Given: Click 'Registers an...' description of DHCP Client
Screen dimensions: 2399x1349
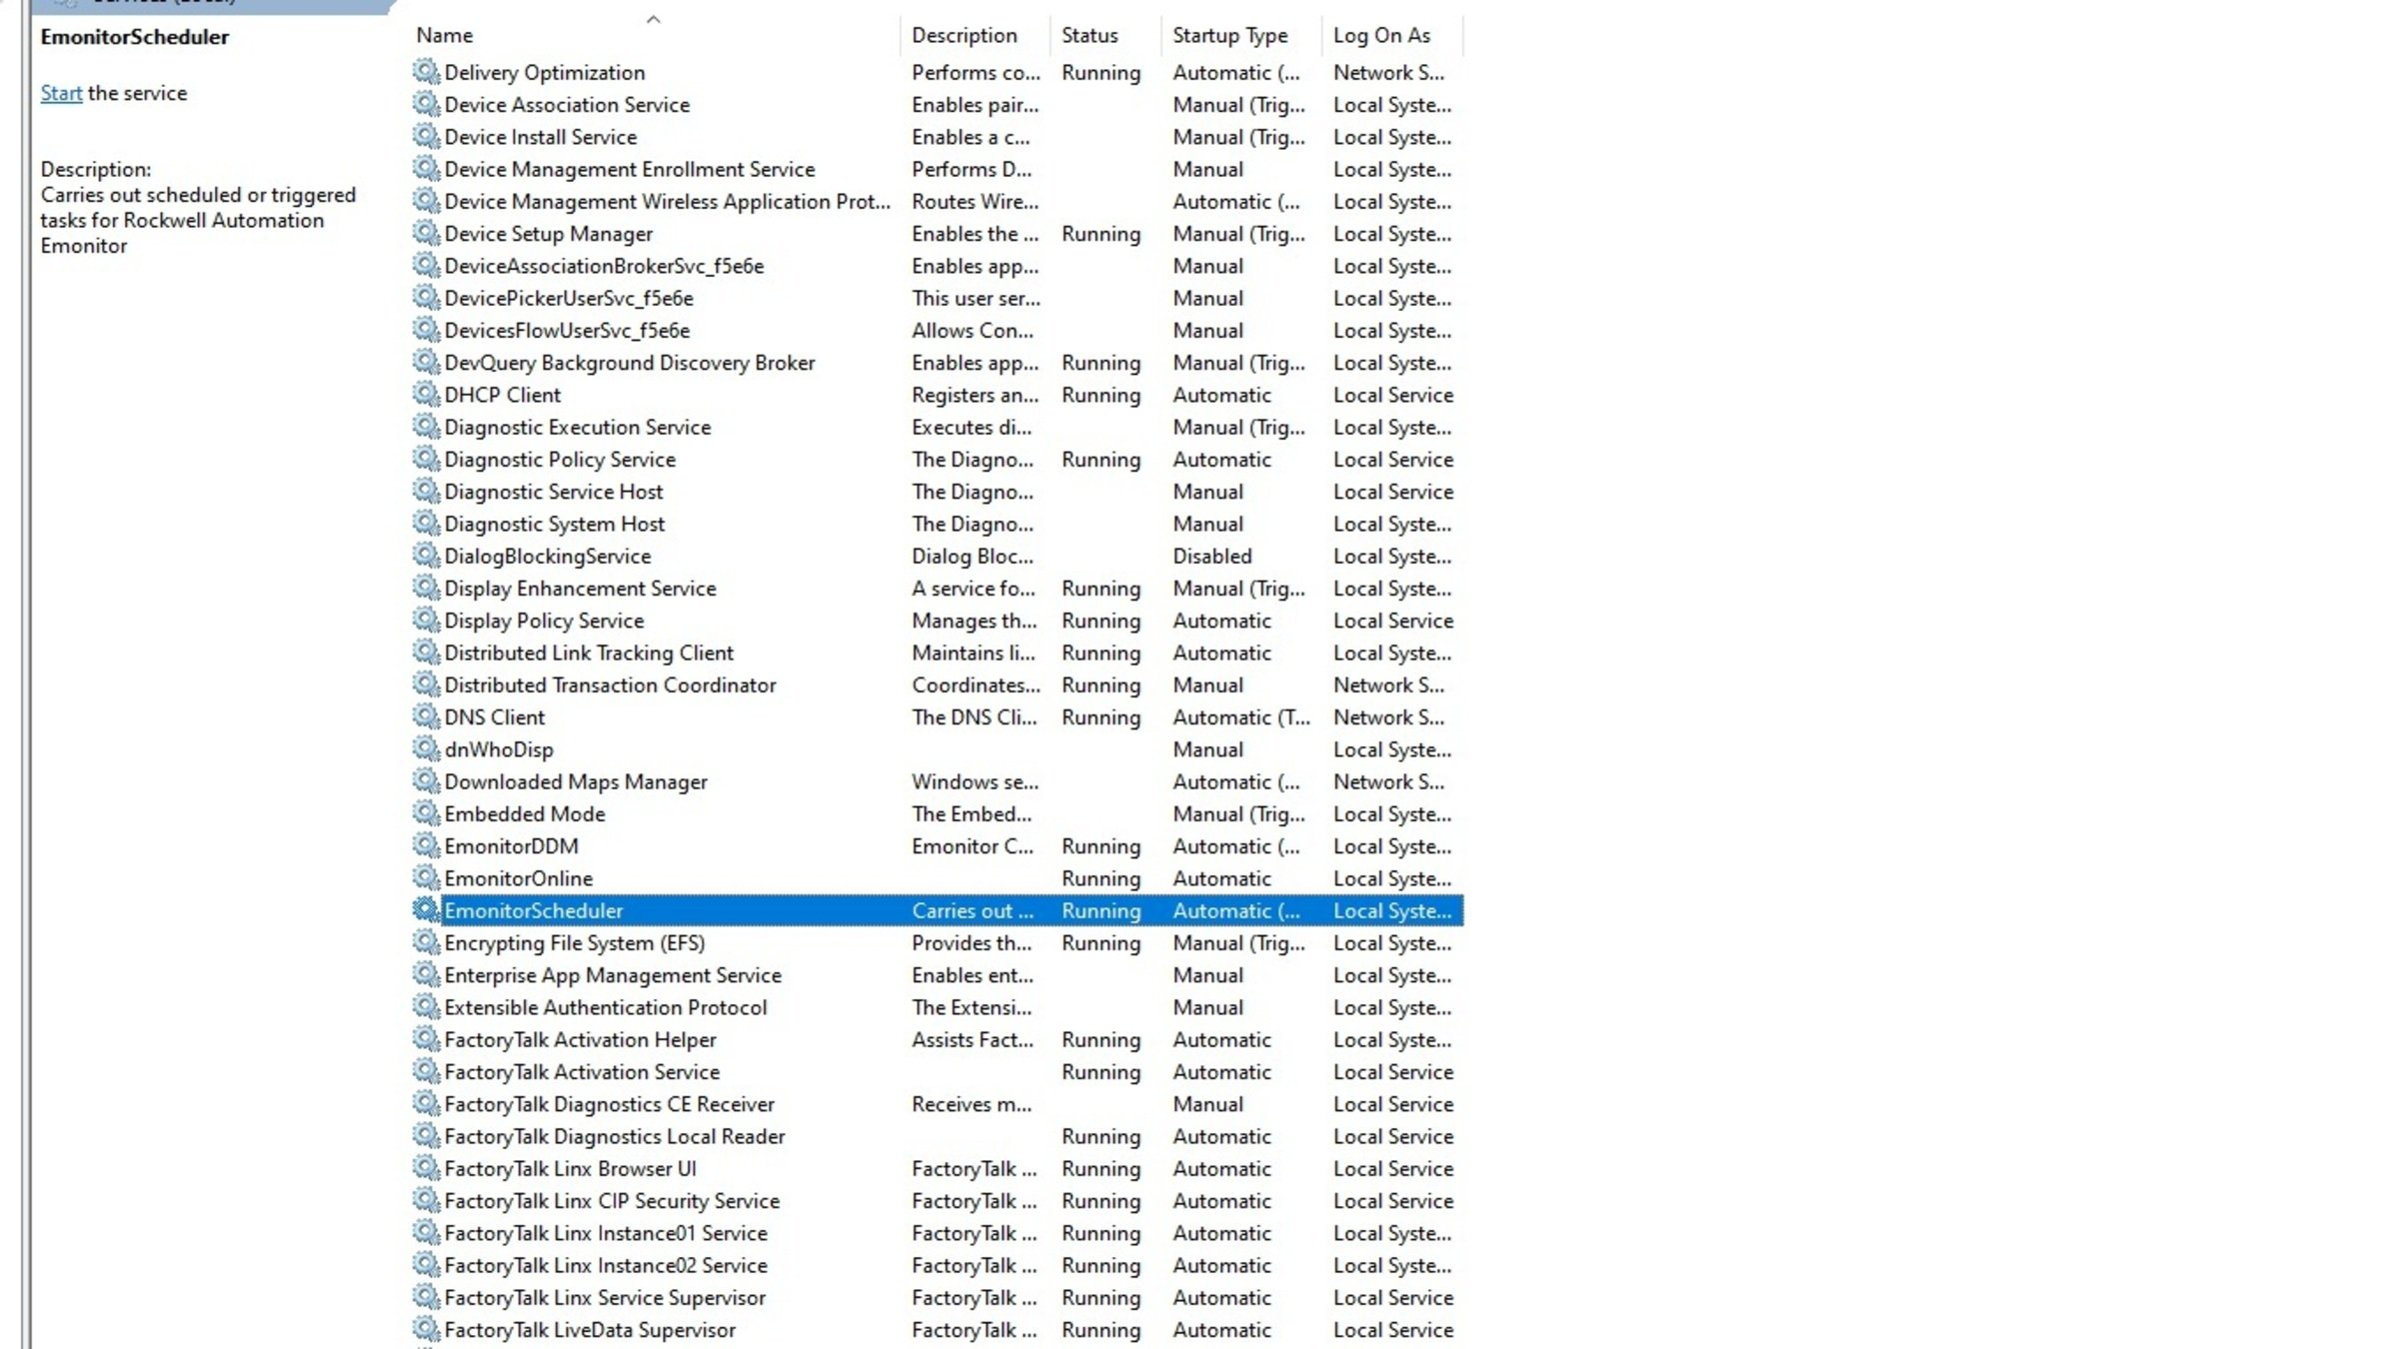Looking at the screenshot, I should (x=975, y=394).
